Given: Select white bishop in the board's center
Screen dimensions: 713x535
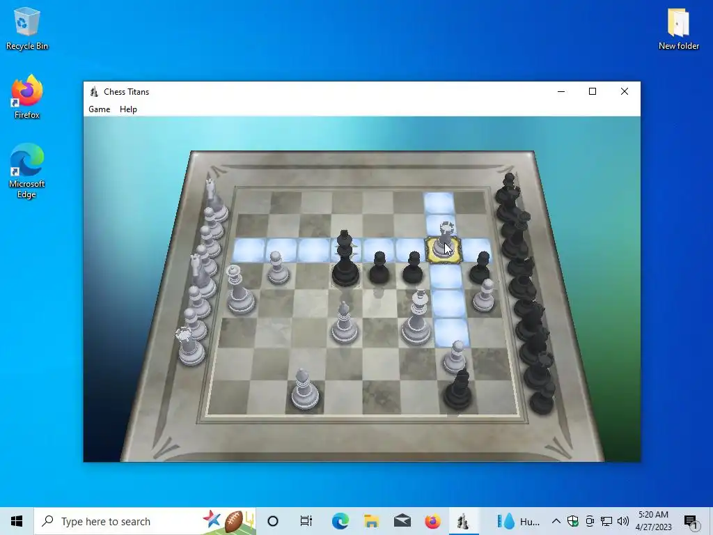Looking at the screenshot, I should pos(344,324).
